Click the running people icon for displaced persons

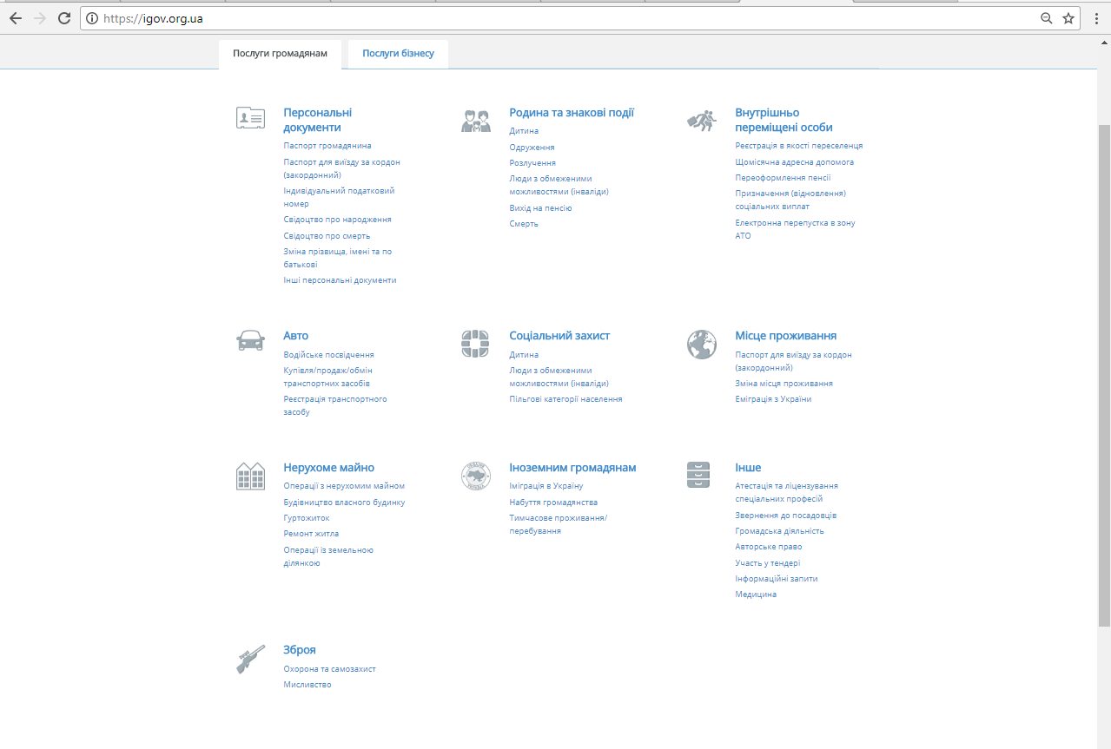(701, 120)
